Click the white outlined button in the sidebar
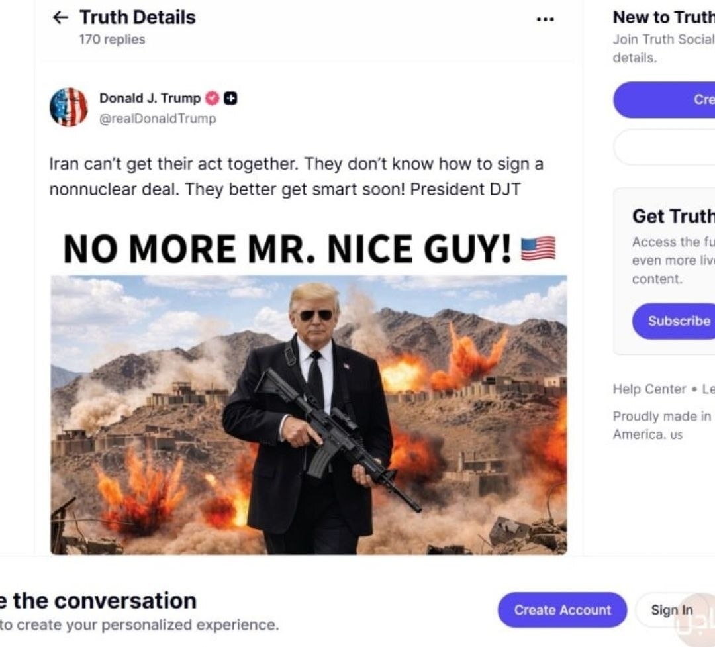 click(664, 147)
